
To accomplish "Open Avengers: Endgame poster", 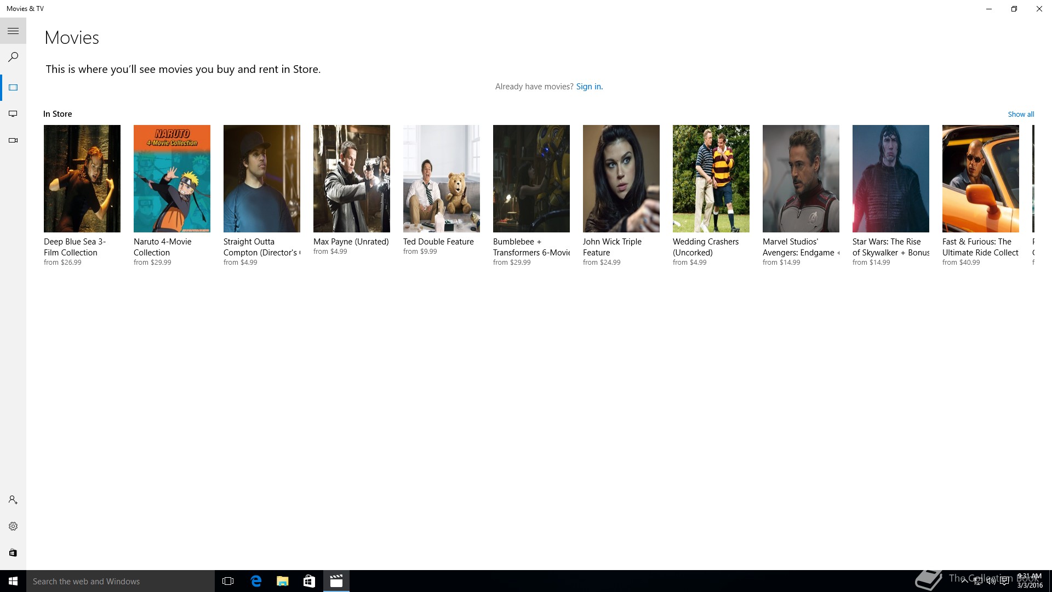I will (801, 179).
